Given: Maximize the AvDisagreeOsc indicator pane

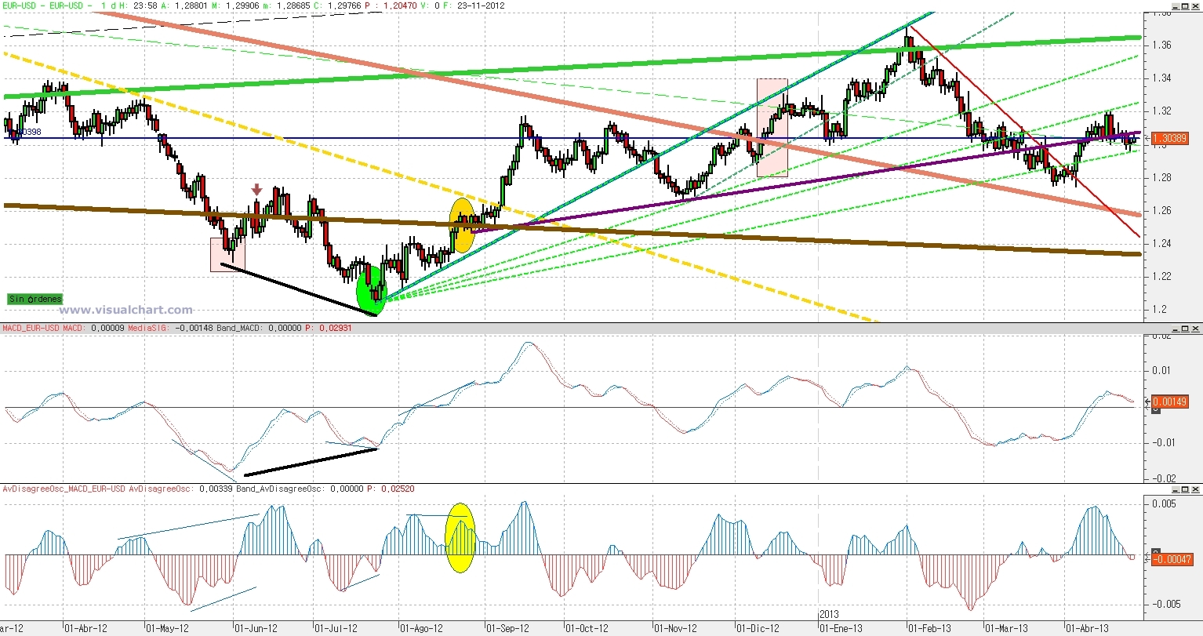Looking at the screenshot, I should coord(1185,489).
